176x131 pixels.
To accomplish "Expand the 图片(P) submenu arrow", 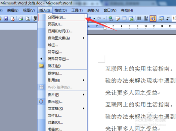I will [83, 94].
